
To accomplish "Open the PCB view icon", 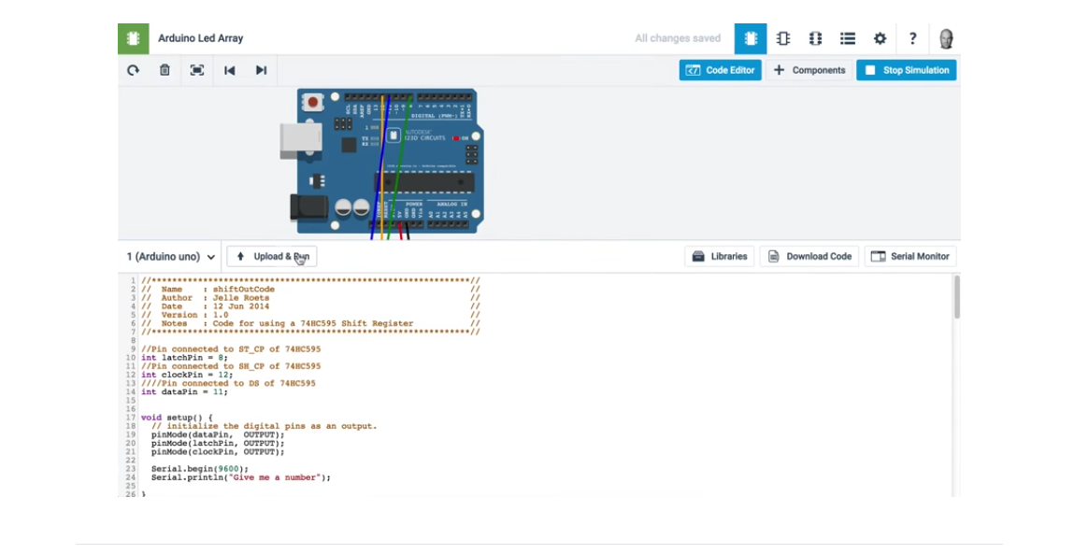I will (815, 38).
